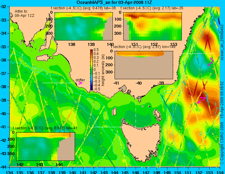Click the 134 longitude axis label
Image resolution: width=225 pixels, height=174 pixels.
tap(10, 172)
